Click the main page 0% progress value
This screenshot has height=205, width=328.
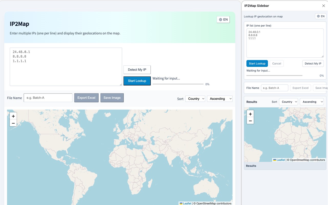207,84
